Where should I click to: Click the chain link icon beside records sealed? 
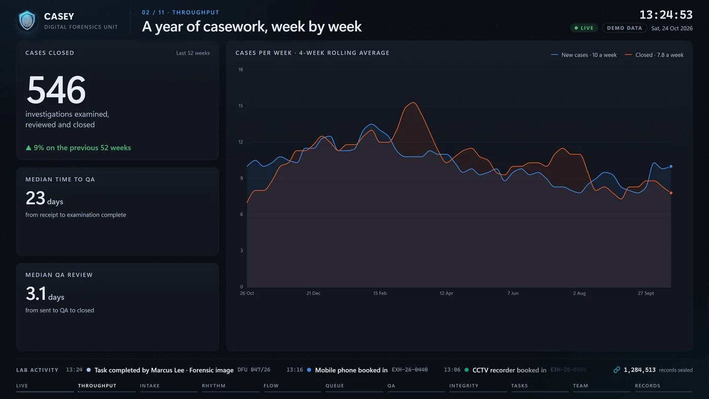[x=616, y=370]
